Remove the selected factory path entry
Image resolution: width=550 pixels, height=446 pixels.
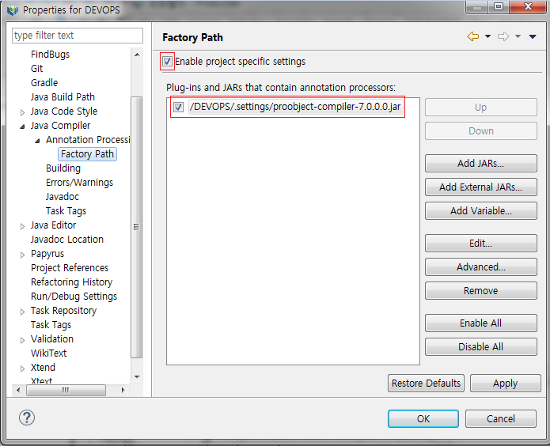tap(481, 291)
